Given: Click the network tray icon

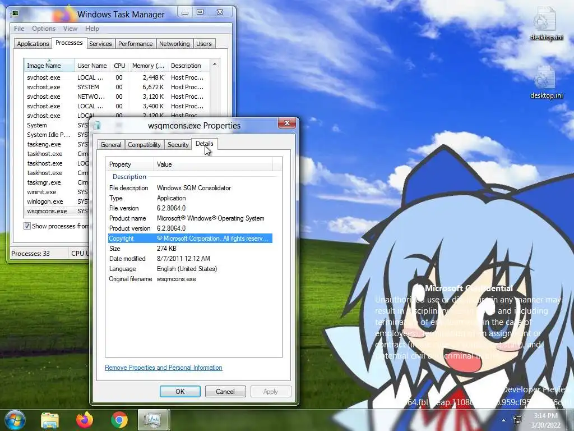Looking at the screenshot, I should (517, 420).
